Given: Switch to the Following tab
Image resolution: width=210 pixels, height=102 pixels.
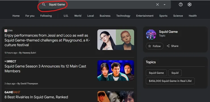Looking at the screenshot, I should point(46,16).
